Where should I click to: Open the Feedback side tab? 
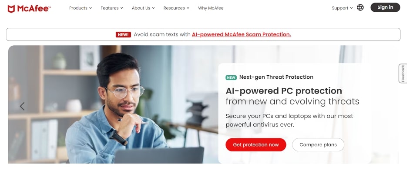(403, 74)
